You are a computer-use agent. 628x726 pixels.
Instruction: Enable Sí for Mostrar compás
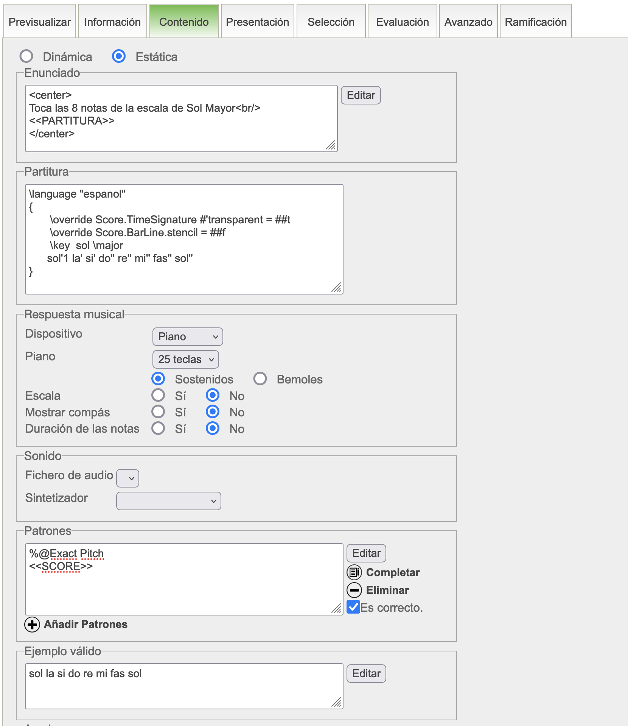158,412
